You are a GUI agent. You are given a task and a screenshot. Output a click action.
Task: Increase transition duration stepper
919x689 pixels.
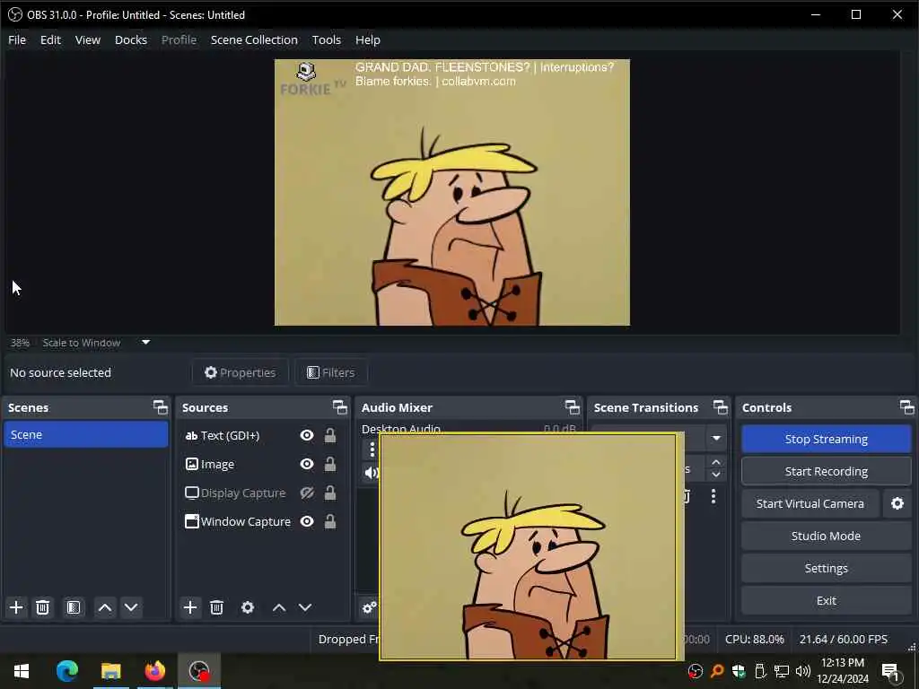point(716,463)
